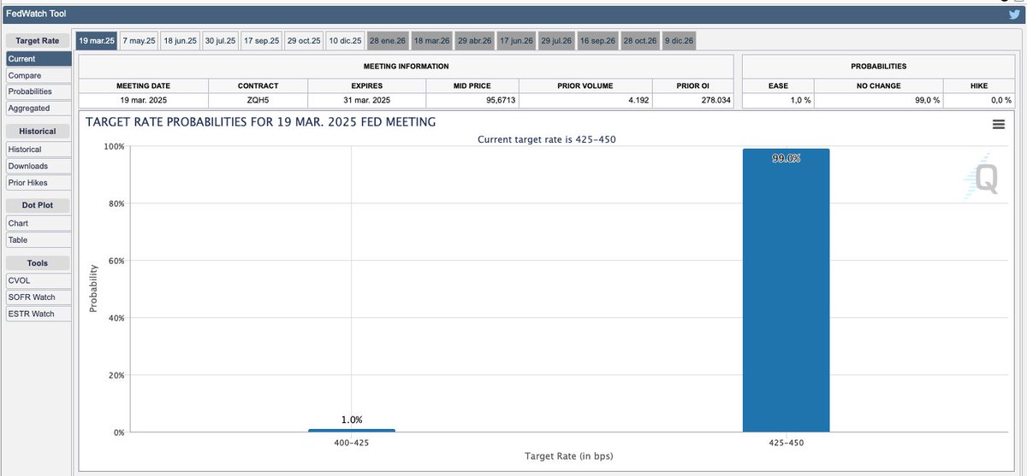This screenshot has width=1027, height=476.
Task: Switch to the 17 jun.26 meeting tab
Action: click(517, 41)
